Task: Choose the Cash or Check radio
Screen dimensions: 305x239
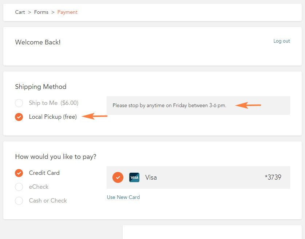Action: (19, 201)
